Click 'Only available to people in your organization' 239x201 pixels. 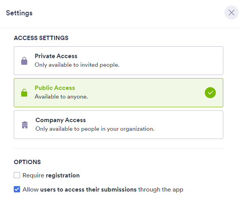coord(95,129)
